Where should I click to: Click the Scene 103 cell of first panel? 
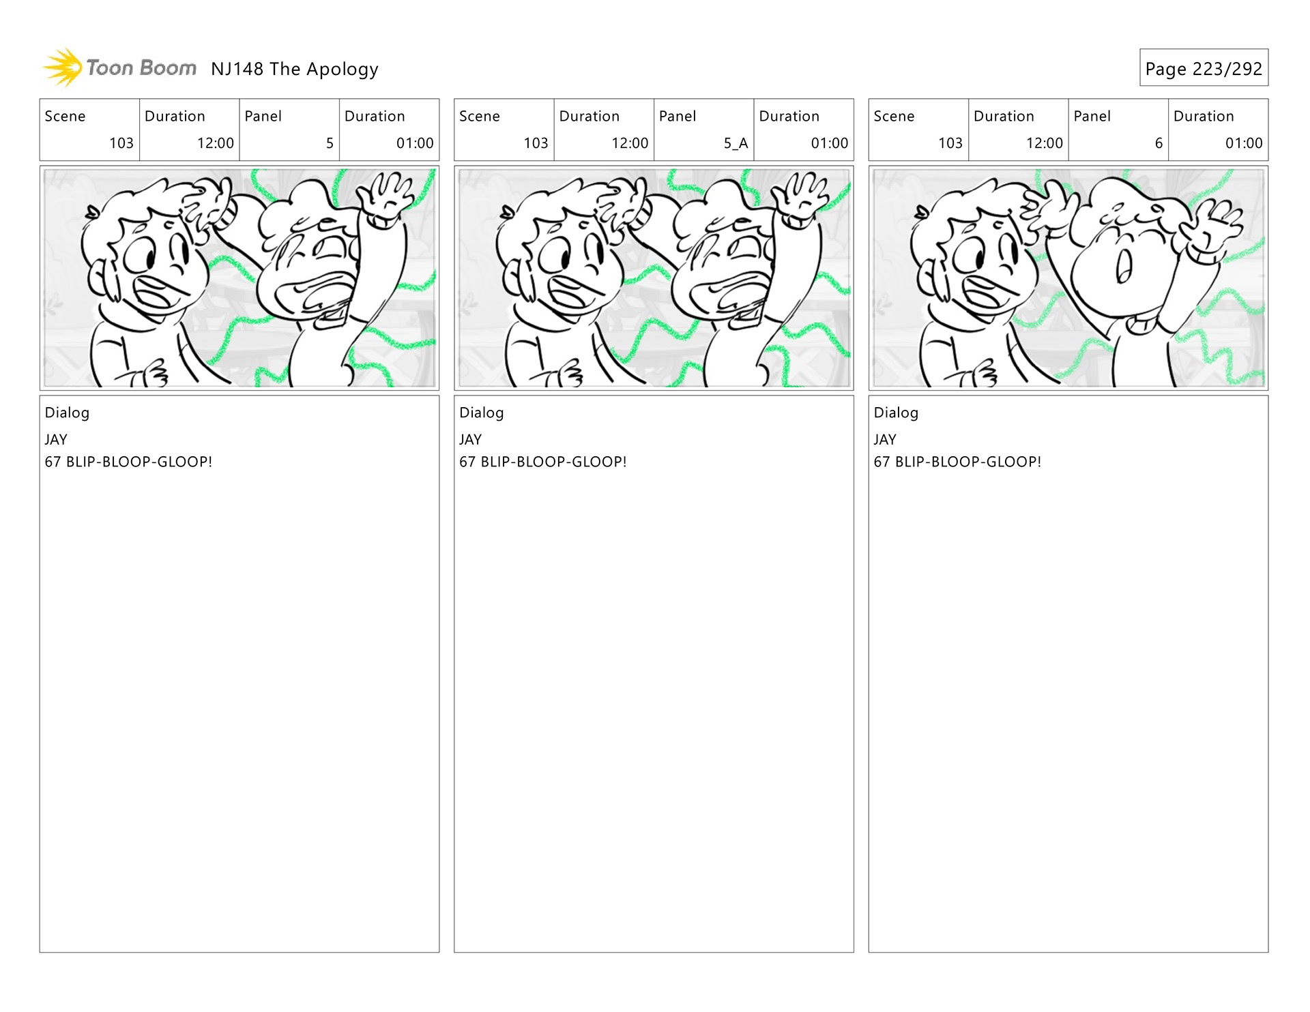(x=89, y=130)
